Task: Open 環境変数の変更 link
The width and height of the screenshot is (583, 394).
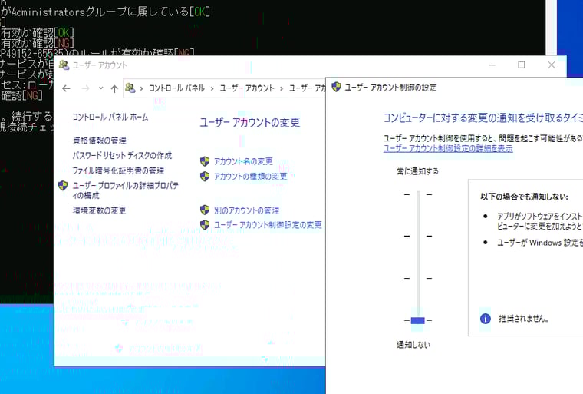Action: coord(99,210)
